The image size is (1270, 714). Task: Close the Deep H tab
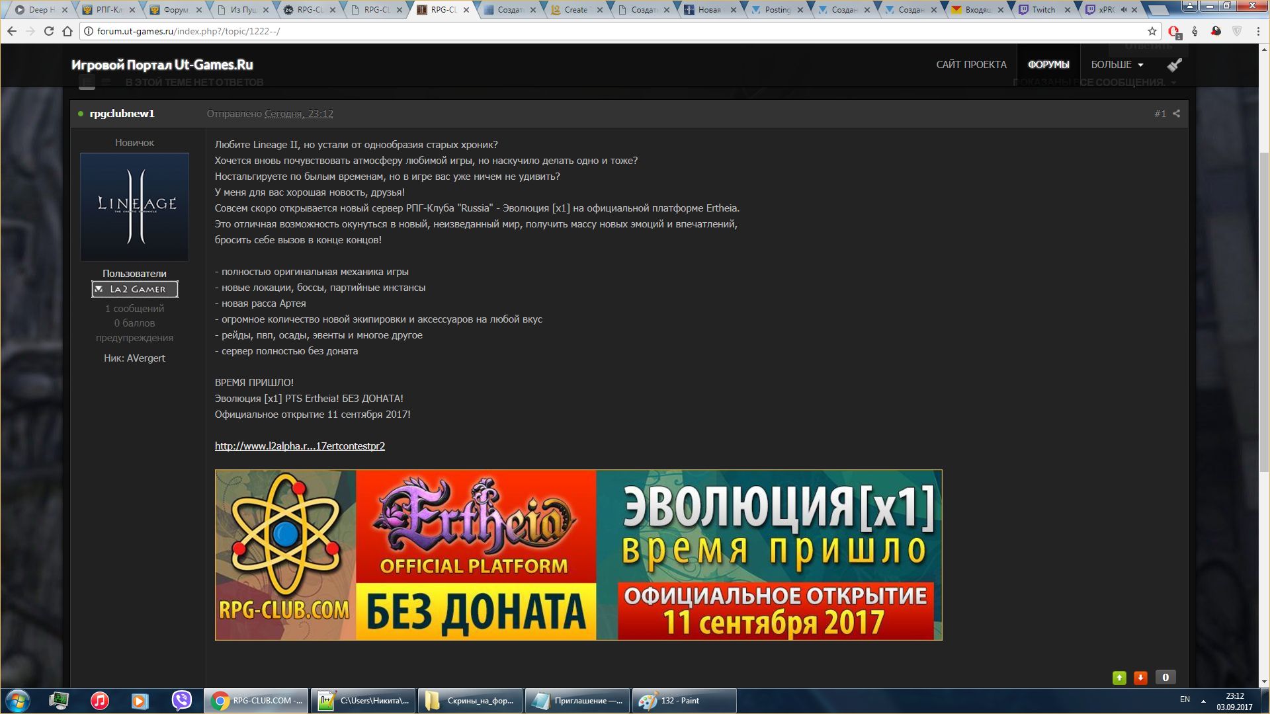tap(65, 10)
